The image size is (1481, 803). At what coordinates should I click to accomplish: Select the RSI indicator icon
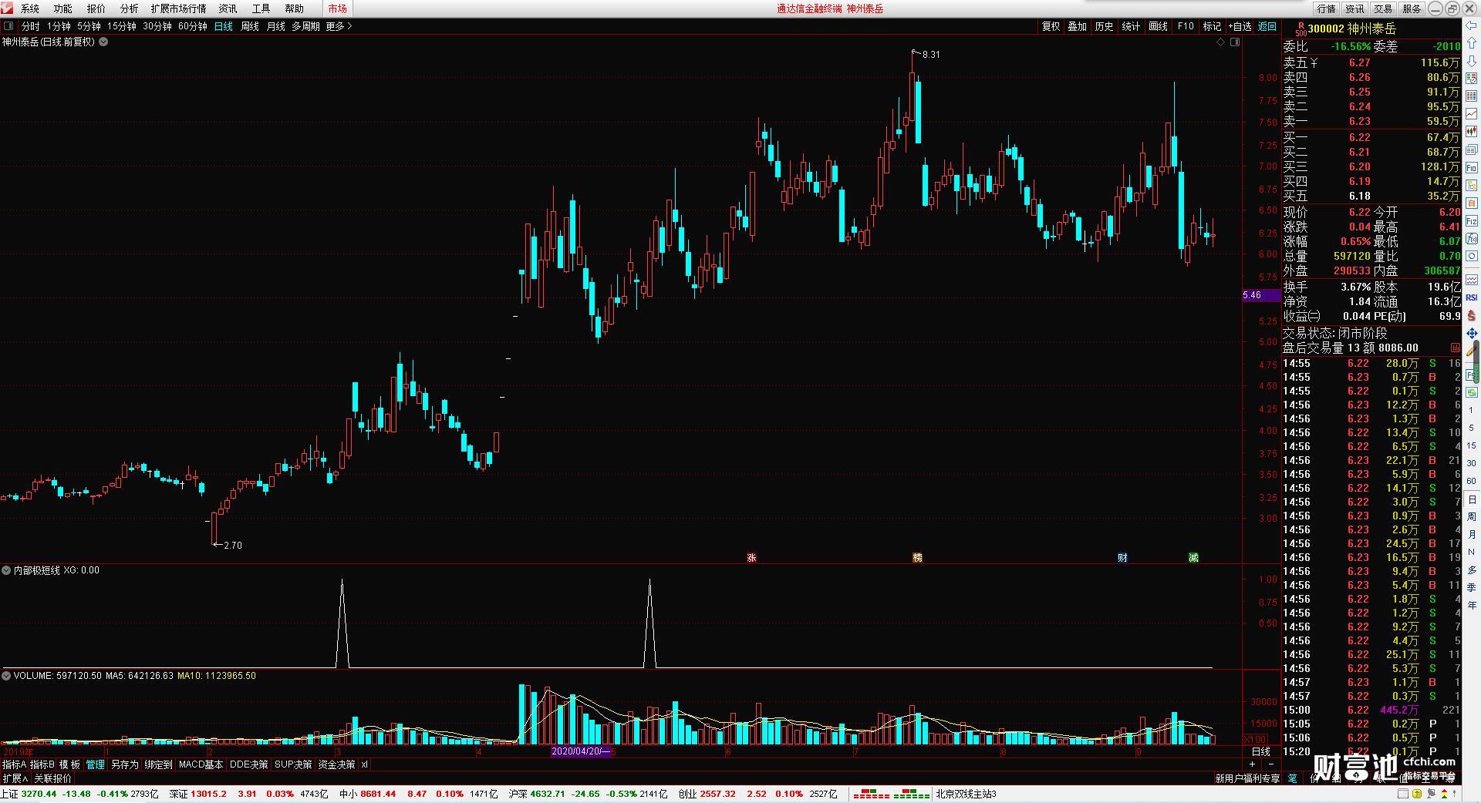pyautogui.click(x=1472, y=297)
